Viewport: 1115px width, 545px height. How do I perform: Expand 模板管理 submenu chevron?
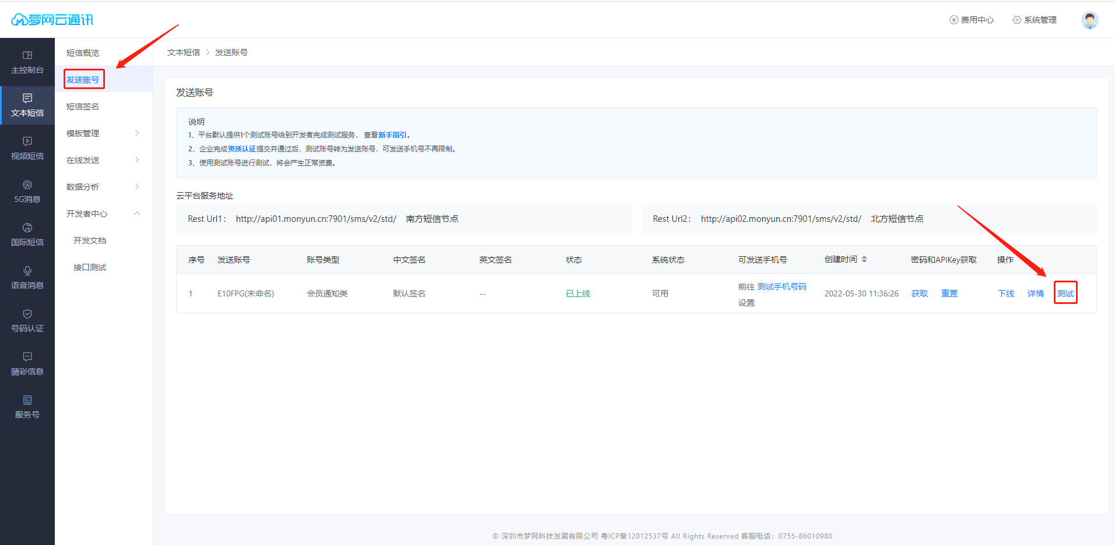click(x=137, y=133)
